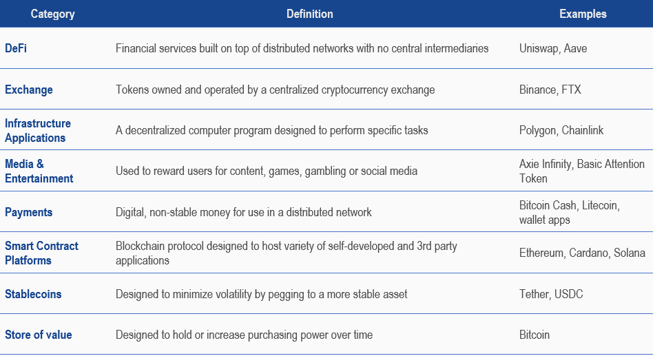This screenshot has height=356, width=653.
Task: Select the Exchange category label
Action: pos(29,90)
